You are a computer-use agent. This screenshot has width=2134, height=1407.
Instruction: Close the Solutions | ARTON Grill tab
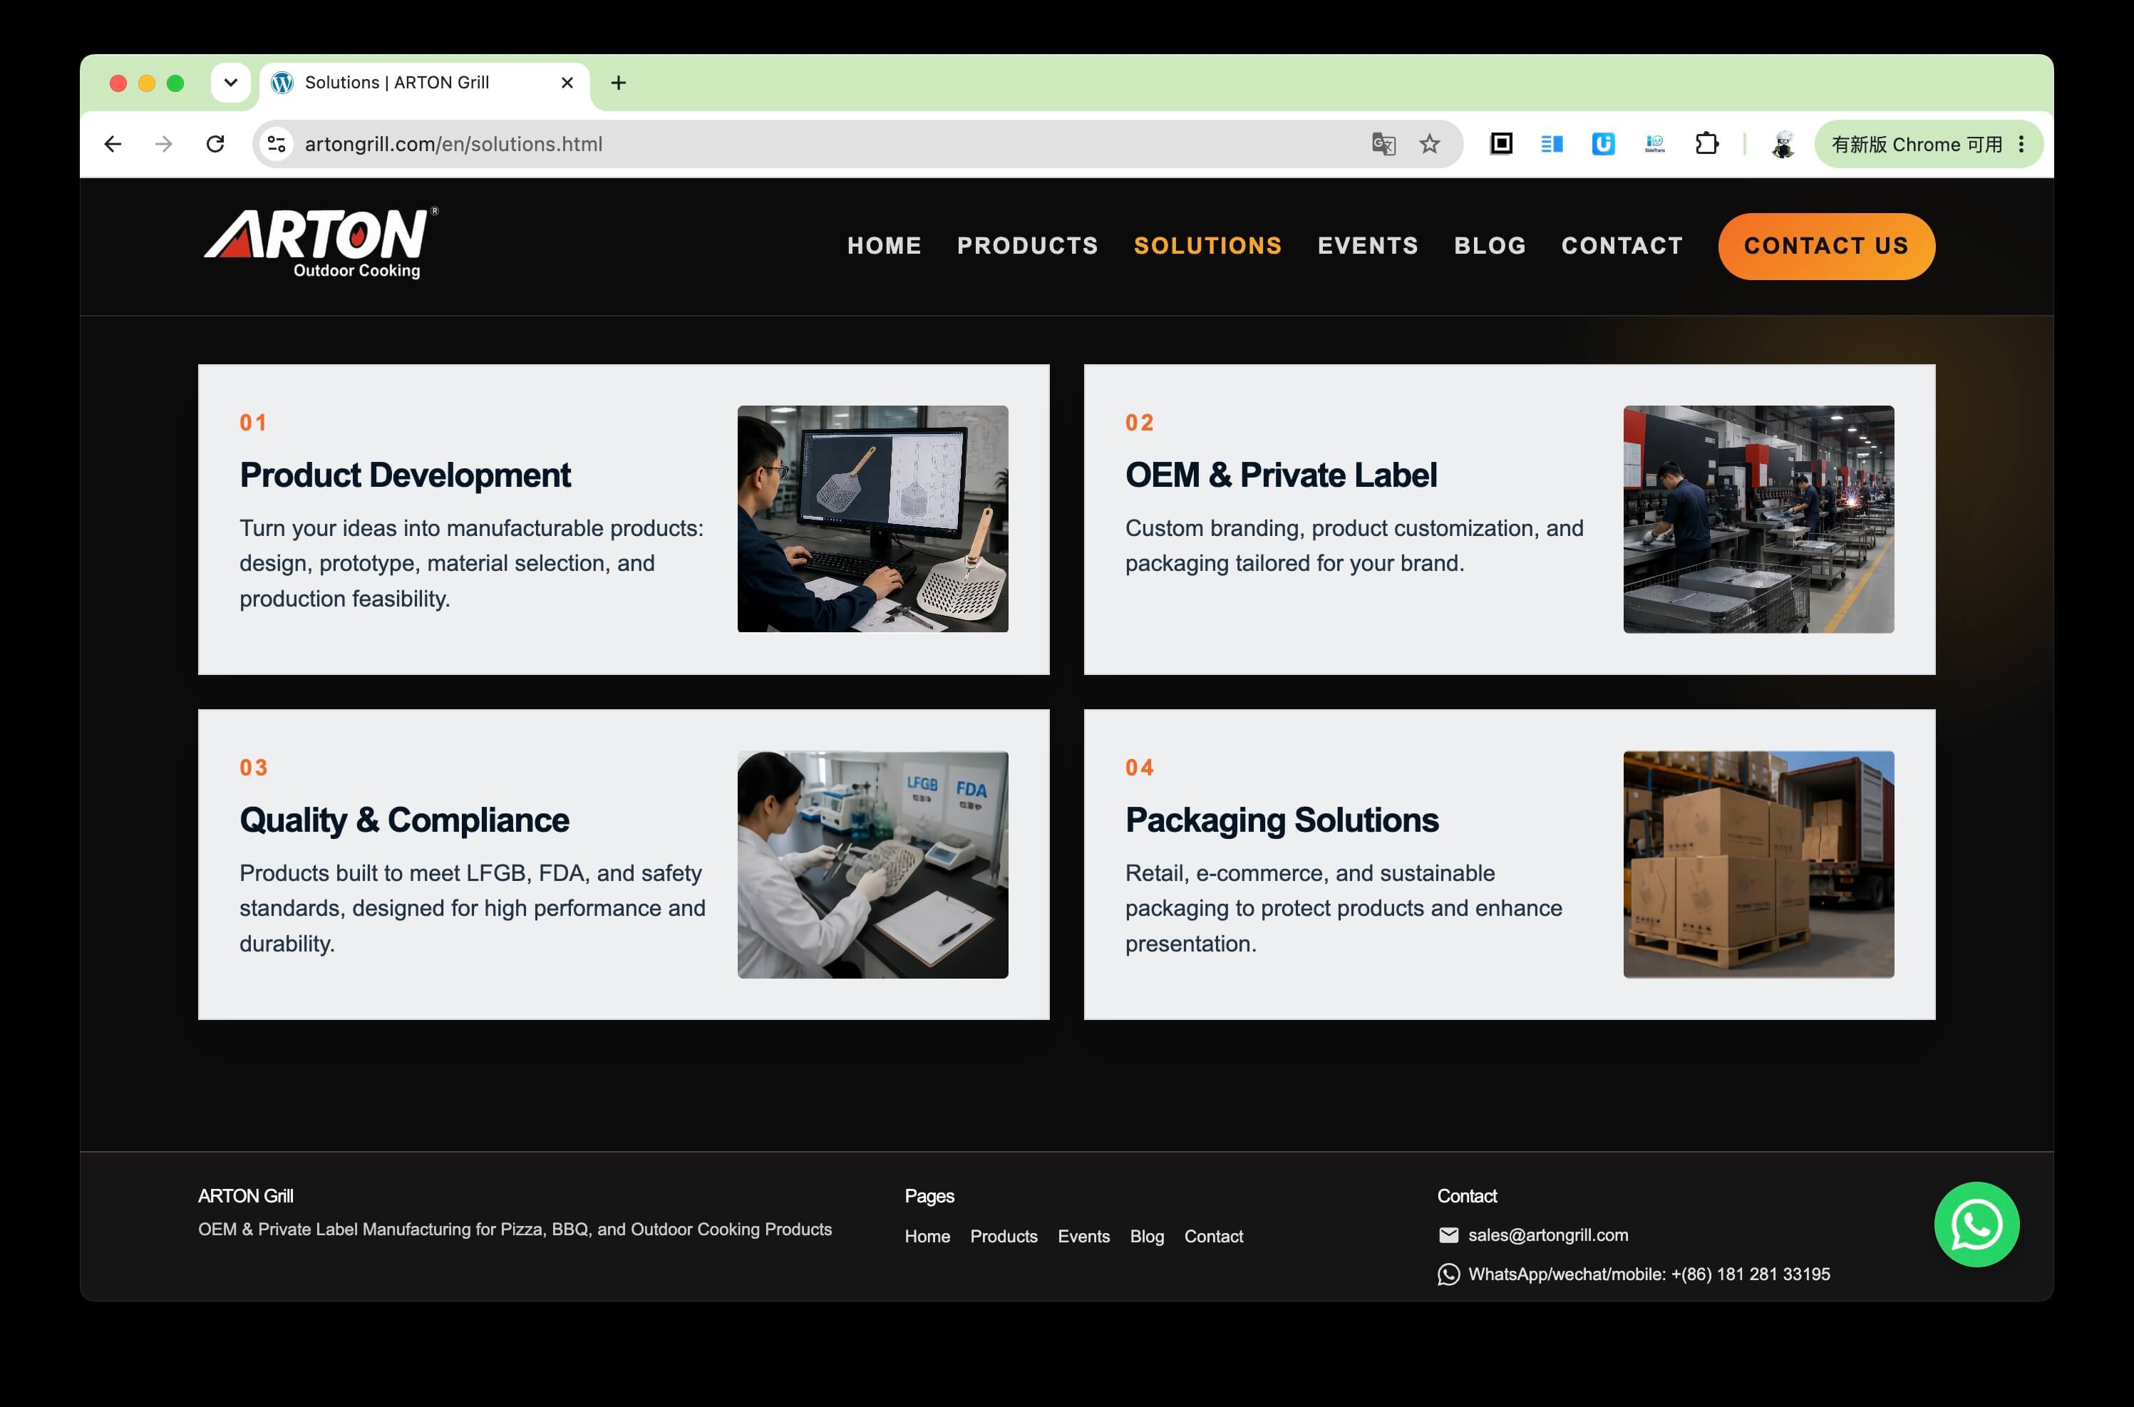point(567,83)
